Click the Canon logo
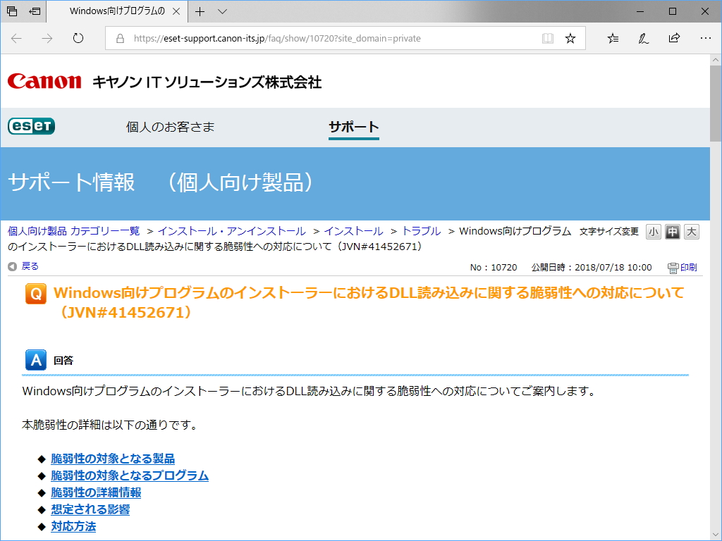Screen dimensions: 722x541 tap(44, 81)
